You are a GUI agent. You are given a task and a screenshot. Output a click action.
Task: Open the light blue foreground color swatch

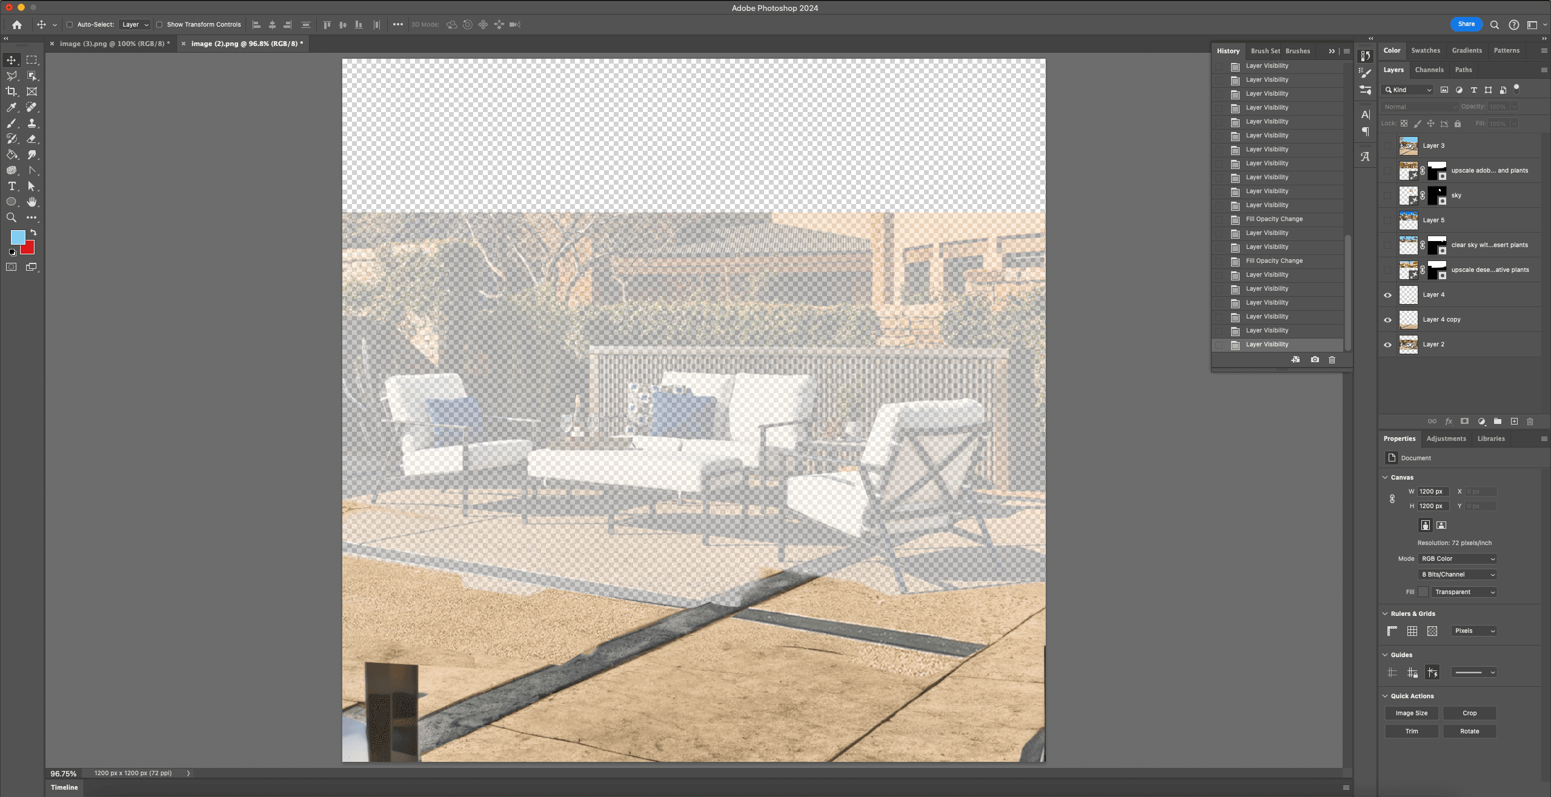17,237
